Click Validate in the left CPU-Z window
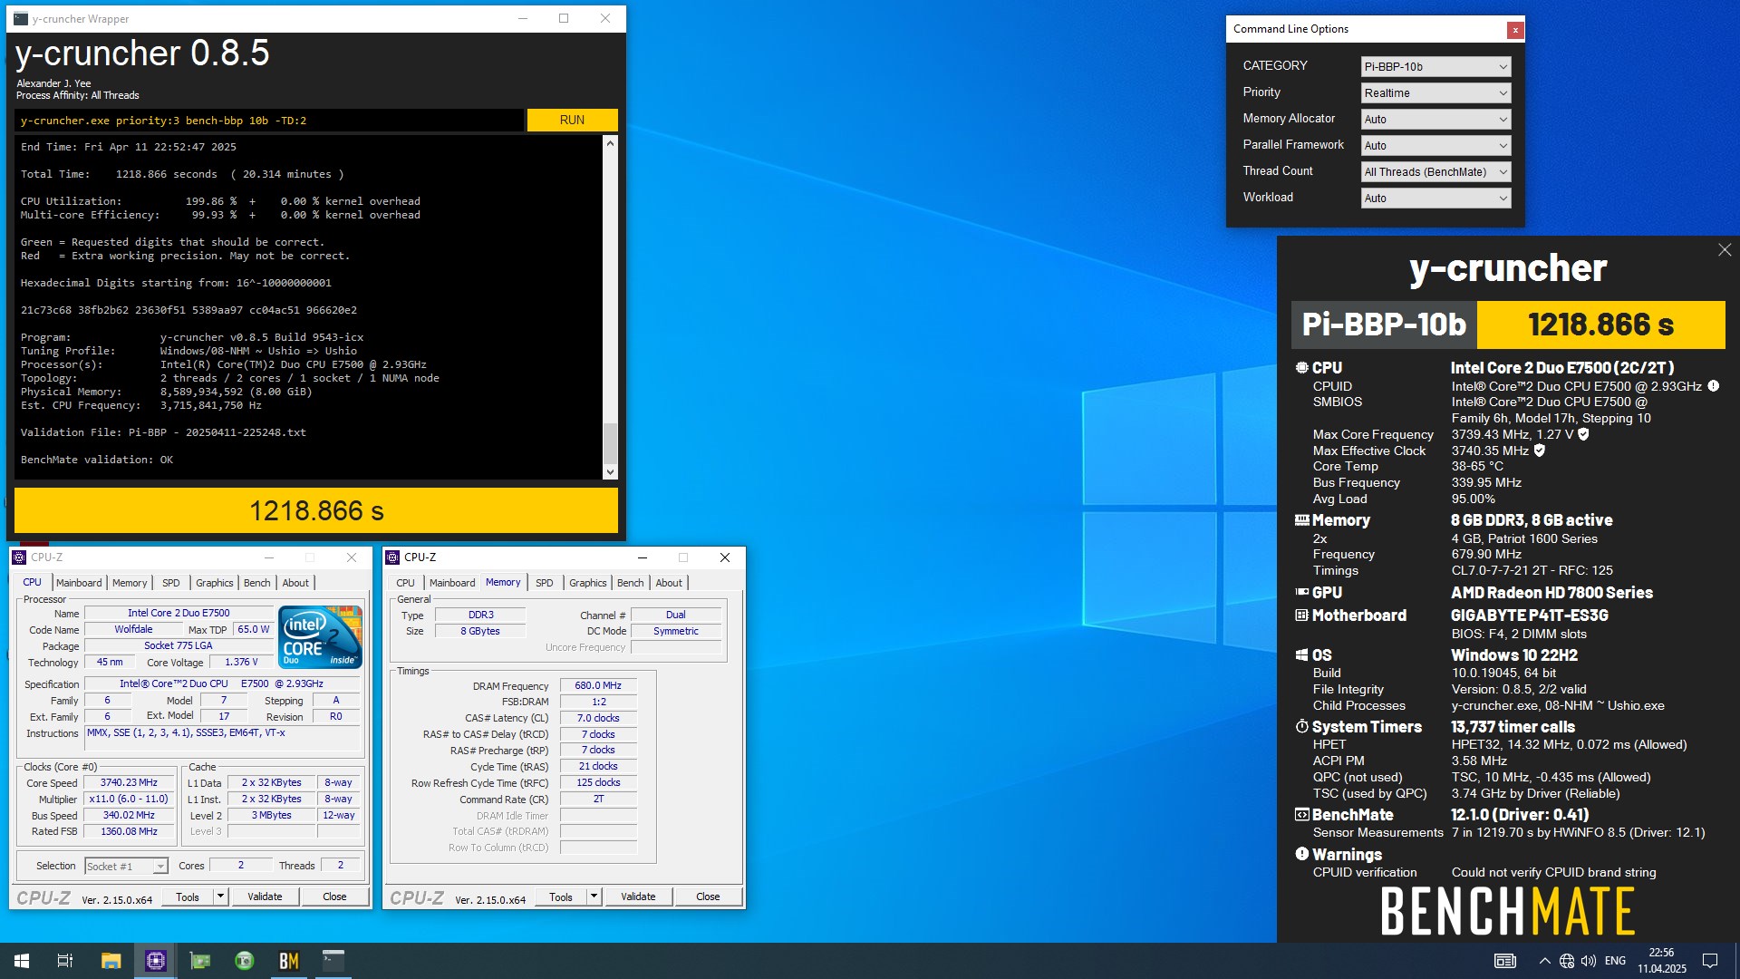The image size is (1740, 979). (265, 897)
